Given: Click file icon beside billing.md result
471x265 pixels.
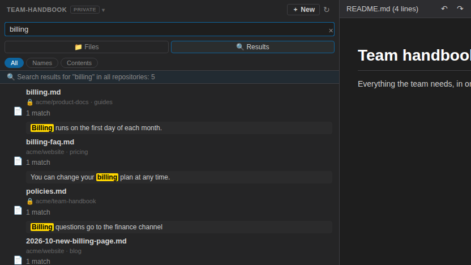Looking at the screenshot, I should tap(18, 111).
